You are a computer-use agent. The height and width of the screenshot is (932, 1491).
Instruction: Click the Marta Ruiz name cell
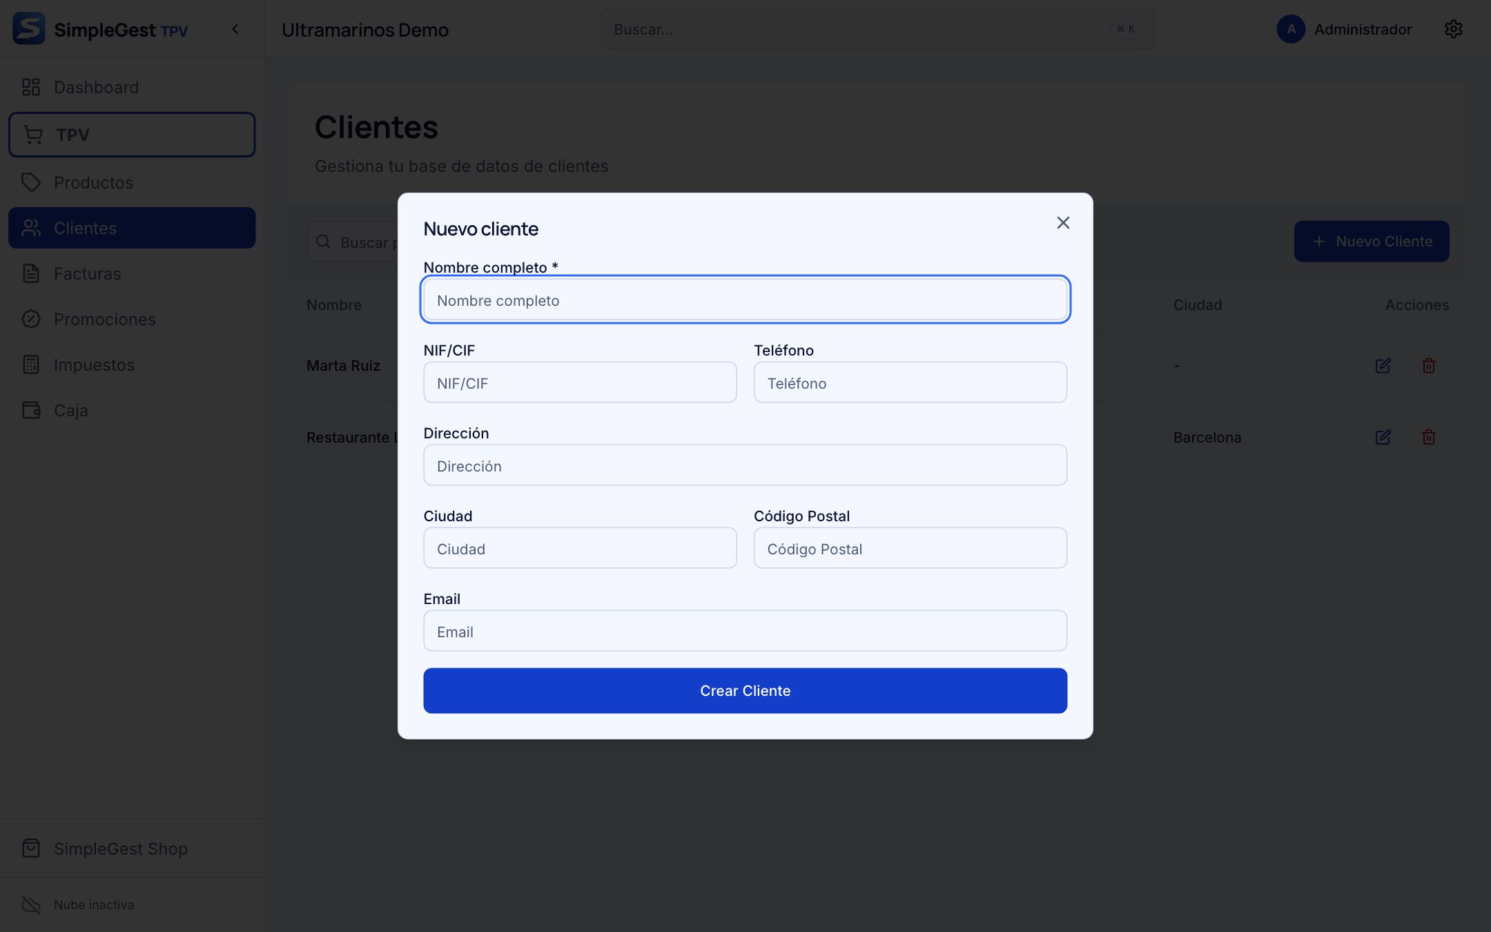click(344, 366)
